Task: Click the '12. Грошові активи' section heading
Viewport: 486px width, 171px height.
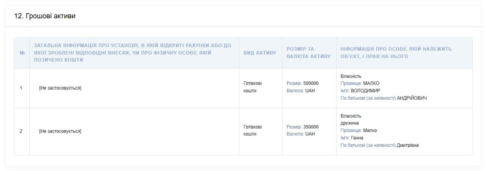Action: pyautogui.click(x=45, y=16)
